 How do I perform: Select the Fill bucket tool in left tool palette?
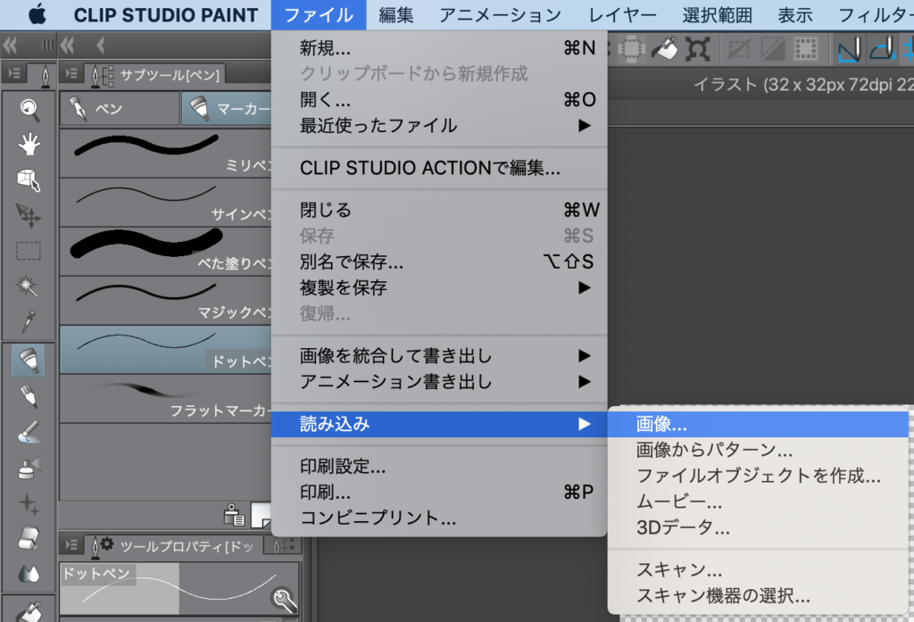(28, 611)
